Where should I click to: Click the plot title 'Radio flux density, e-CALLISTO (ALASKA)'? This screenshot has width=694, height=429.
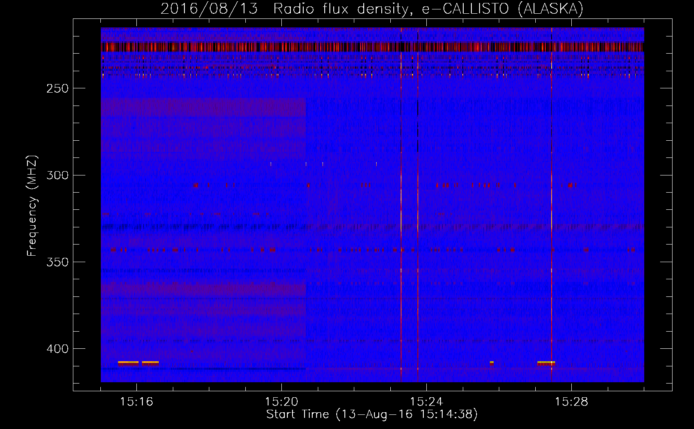[x=428, y=9]
